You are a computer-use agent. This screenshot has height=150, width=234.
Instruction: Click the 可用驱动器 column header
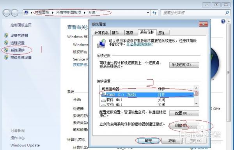[x=111, y=89]
